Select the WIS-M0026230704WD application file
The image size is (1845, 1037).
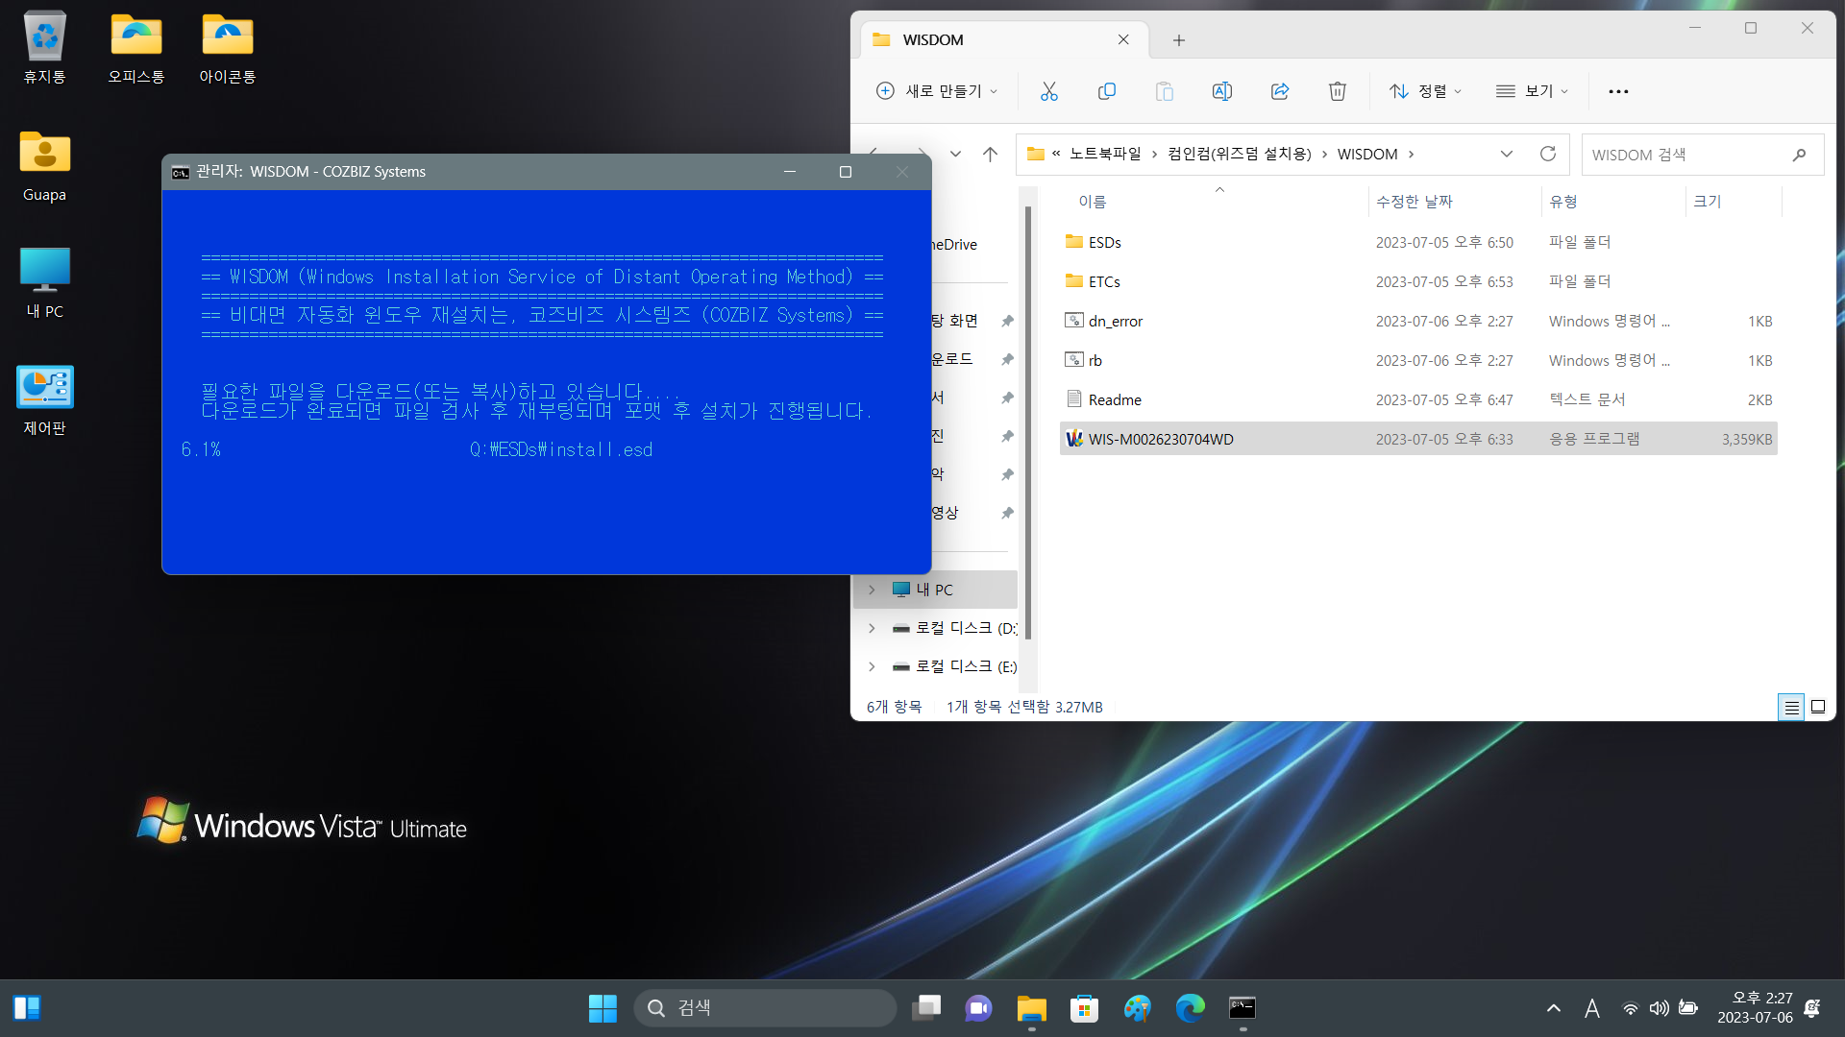tap(1418, 439)
